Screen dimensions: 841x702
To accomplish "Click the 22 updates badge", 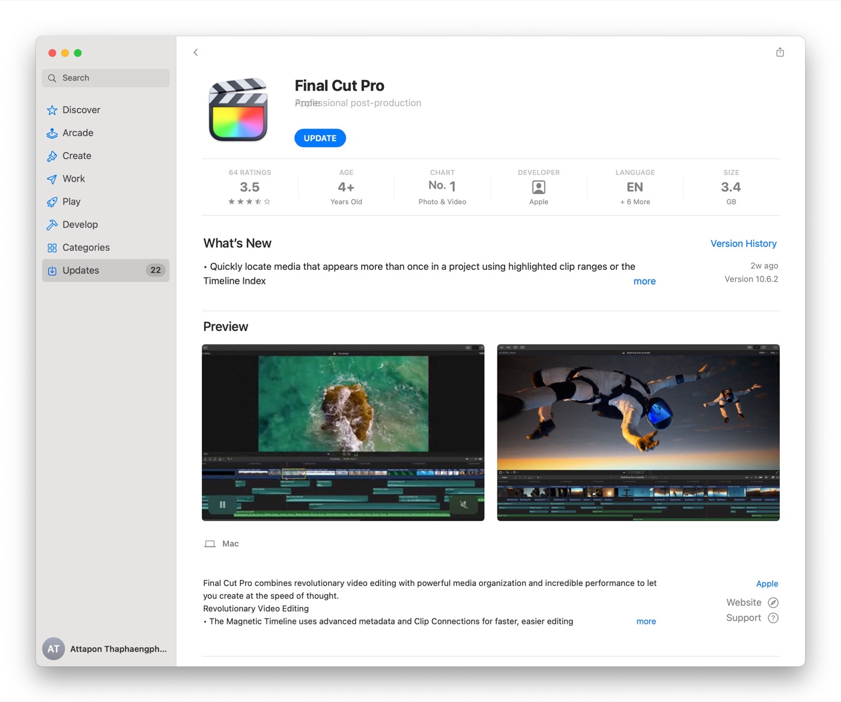I will (156, 270).
